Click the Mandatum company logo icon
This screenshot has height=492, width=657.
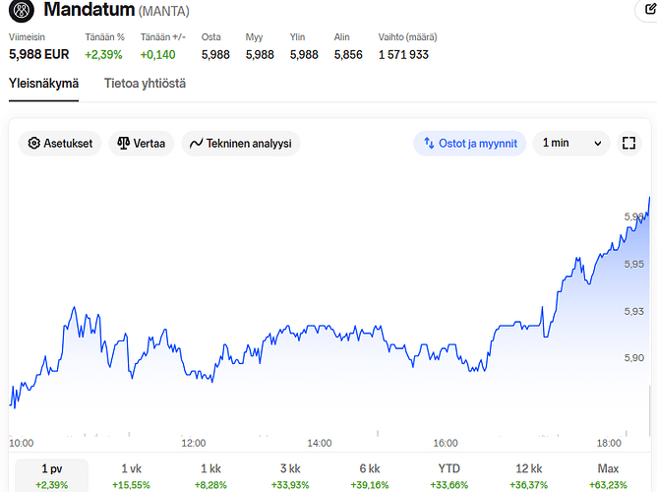coord(22,10)
